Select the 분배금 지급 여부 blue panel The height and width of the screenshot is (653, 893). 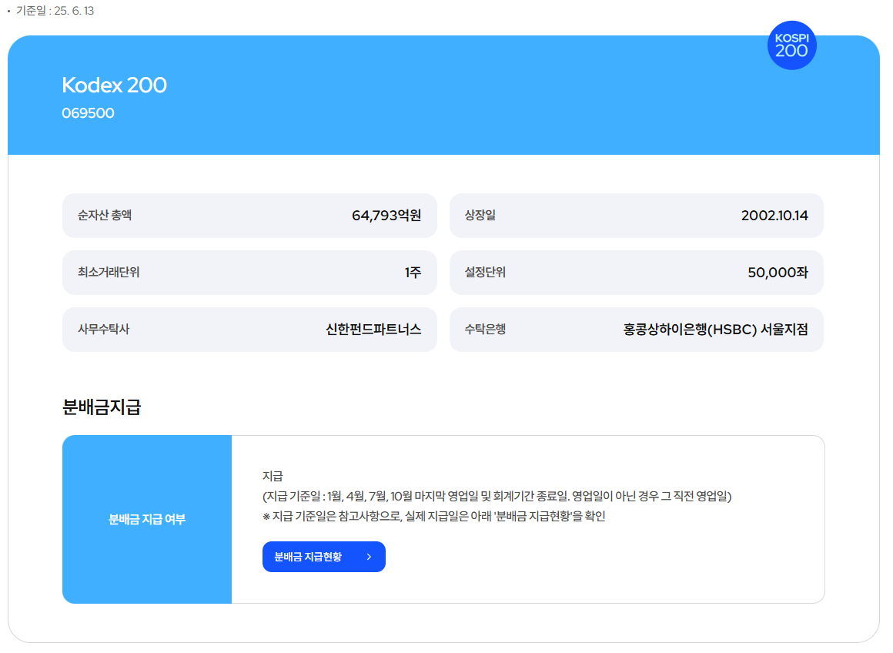click(147, 519)
